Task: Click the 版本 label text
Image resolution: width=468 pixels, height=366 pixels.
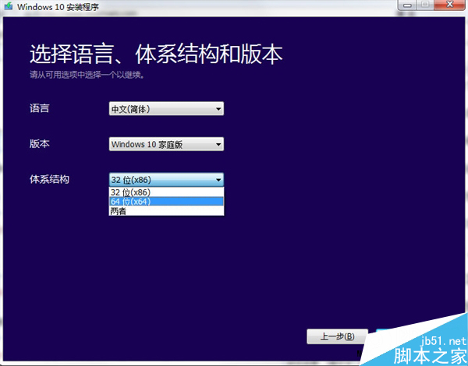Action: pos(40,143)
